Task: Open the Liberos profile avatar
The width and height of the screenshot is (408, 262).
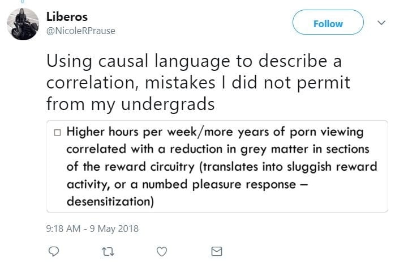Action: coord(23,24)
